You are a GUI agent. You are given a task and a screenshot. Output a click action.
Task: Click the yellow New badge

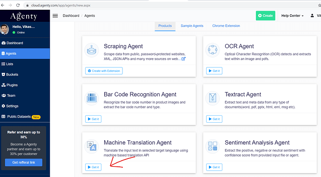[36, 117]
